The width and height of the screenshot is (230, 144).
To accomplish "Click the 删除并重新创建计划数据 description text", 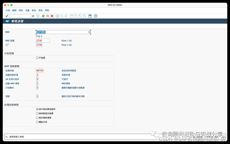I will (x=73, y=88).
